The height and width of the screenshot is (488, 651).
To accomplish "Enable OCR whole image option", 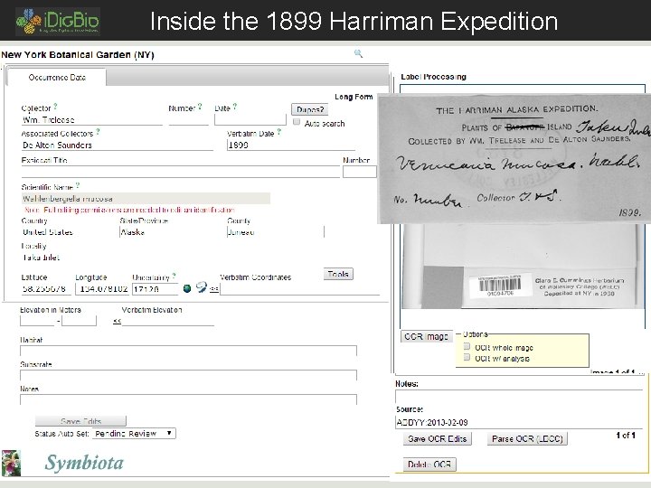I will (467, 346).
